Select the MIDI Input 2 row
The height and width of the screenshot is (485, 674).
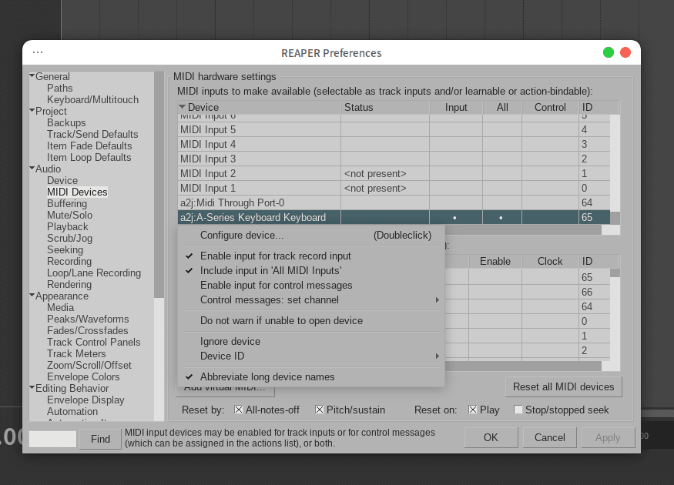[x=394, y=173]
